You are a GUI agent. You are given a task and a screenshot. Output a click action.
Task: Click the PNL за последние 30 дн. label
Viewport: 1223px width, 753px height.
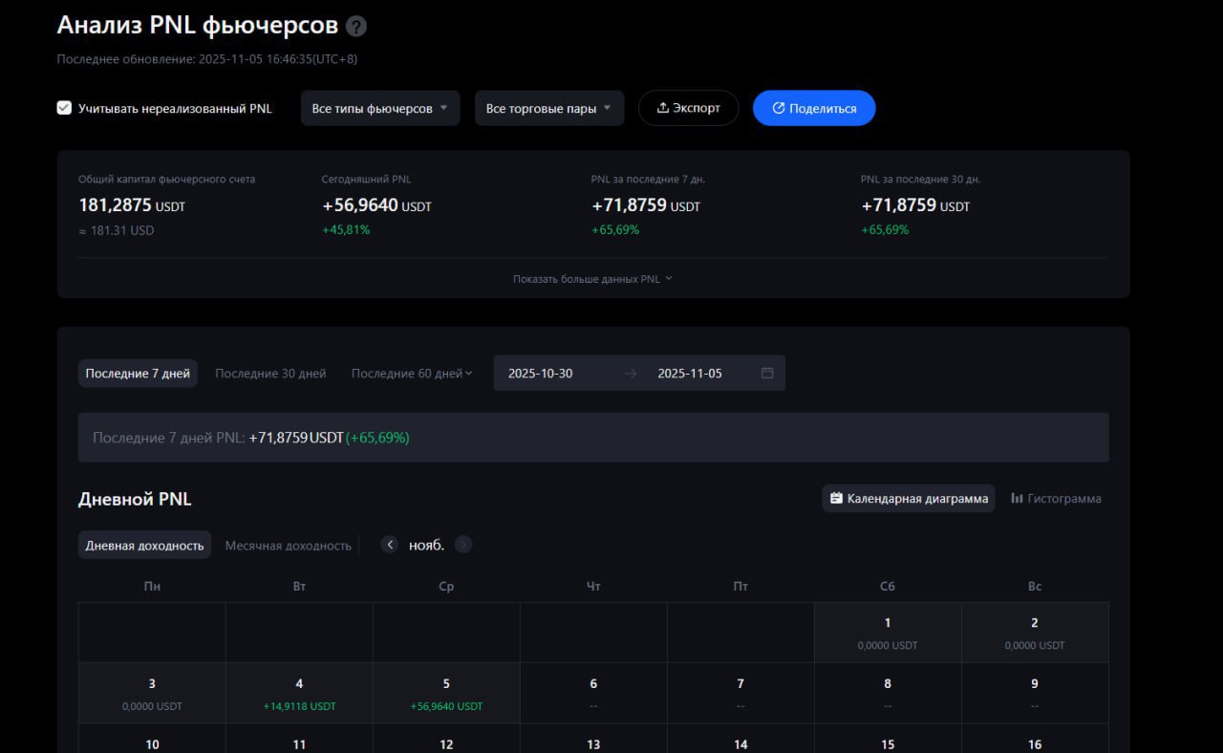pyautogui.click(x=920, y=179)
